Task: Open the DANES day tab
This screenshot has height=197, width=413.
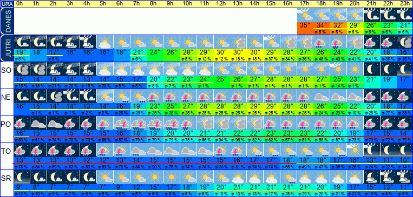Action: point(6,21)
